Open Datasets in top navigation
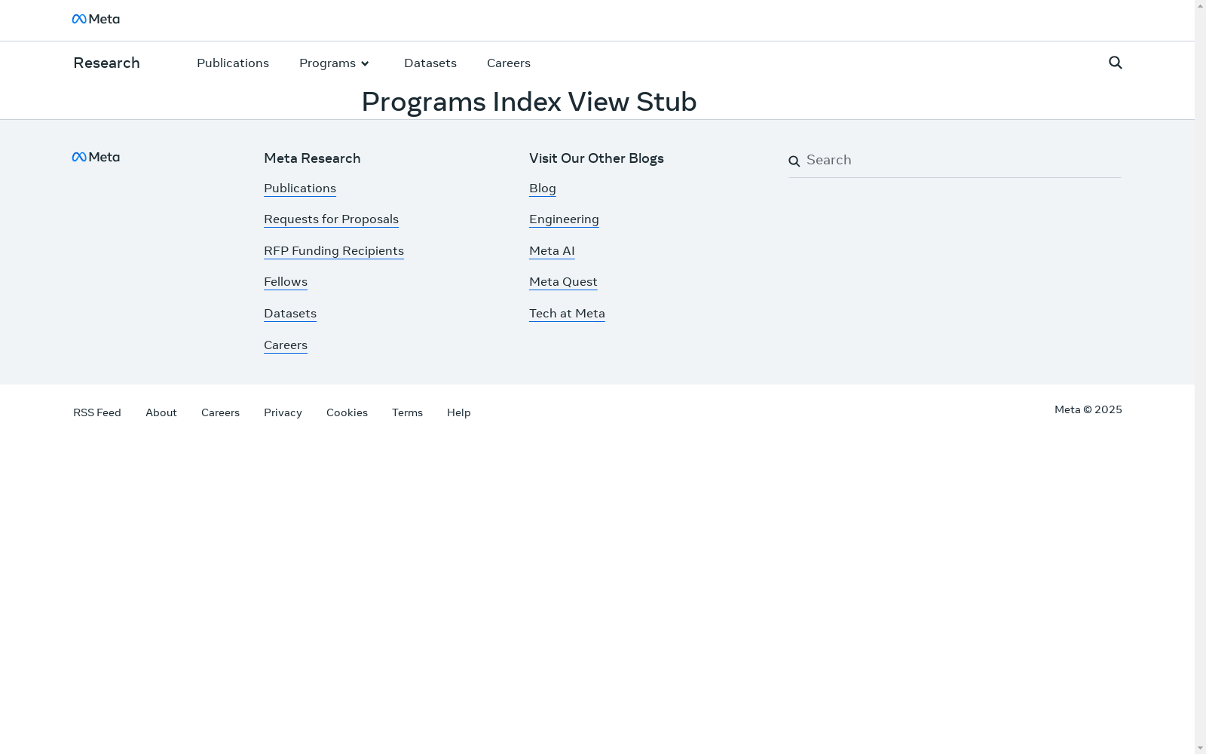The width and height of the screenshot is (1206, 754). pyautogui.click(x=430, y=63)
